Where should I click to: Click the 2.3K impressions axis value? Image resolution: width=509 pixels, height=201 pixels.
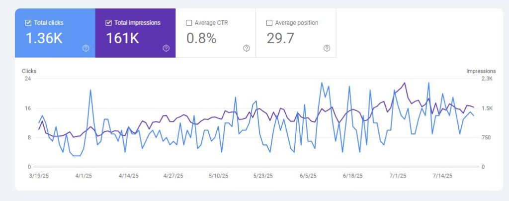tap(487, 79)
